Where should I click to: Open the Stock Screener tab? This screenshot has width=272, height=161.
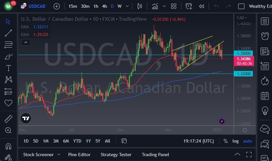38,155
